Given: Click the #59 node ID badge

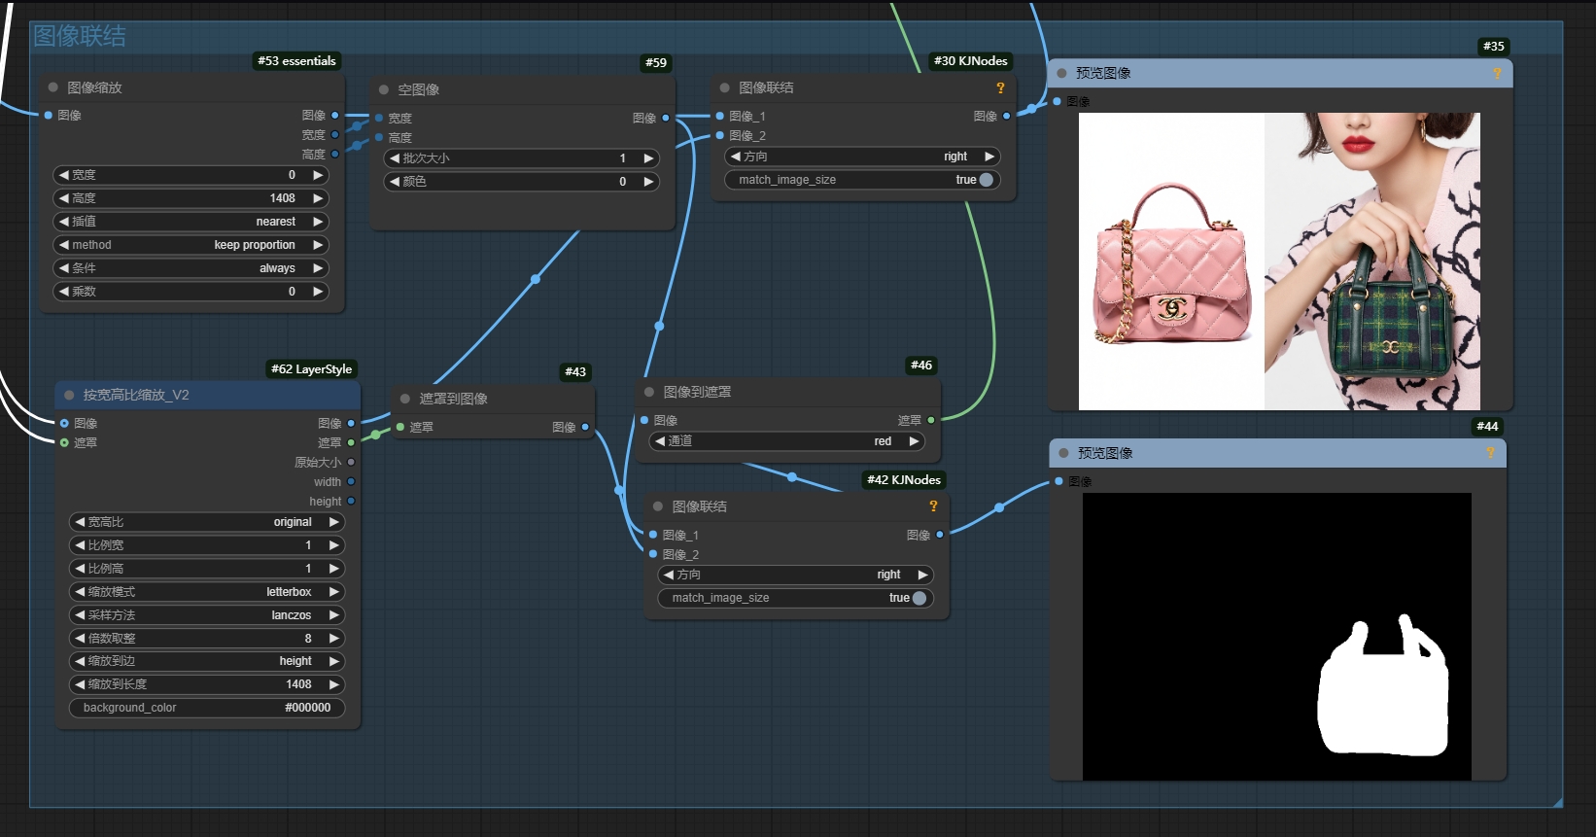Looking at the screenshot, I should click(x=656, y=62).
